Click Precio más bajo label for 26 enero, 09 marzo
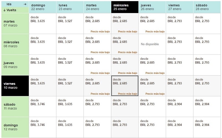 click(x=155, y=73)
